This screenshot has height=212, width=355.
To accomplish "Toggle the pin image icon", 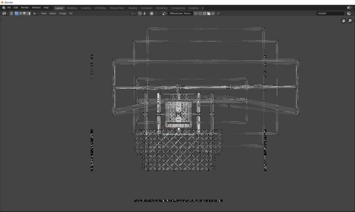I will click(218, 13).
